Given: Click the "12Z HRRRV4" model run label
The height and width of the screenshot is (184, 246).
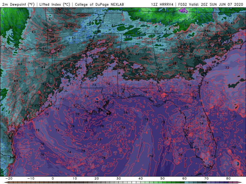Looking at the screenshot, I should pyautogui.click(x=162, y=4).
